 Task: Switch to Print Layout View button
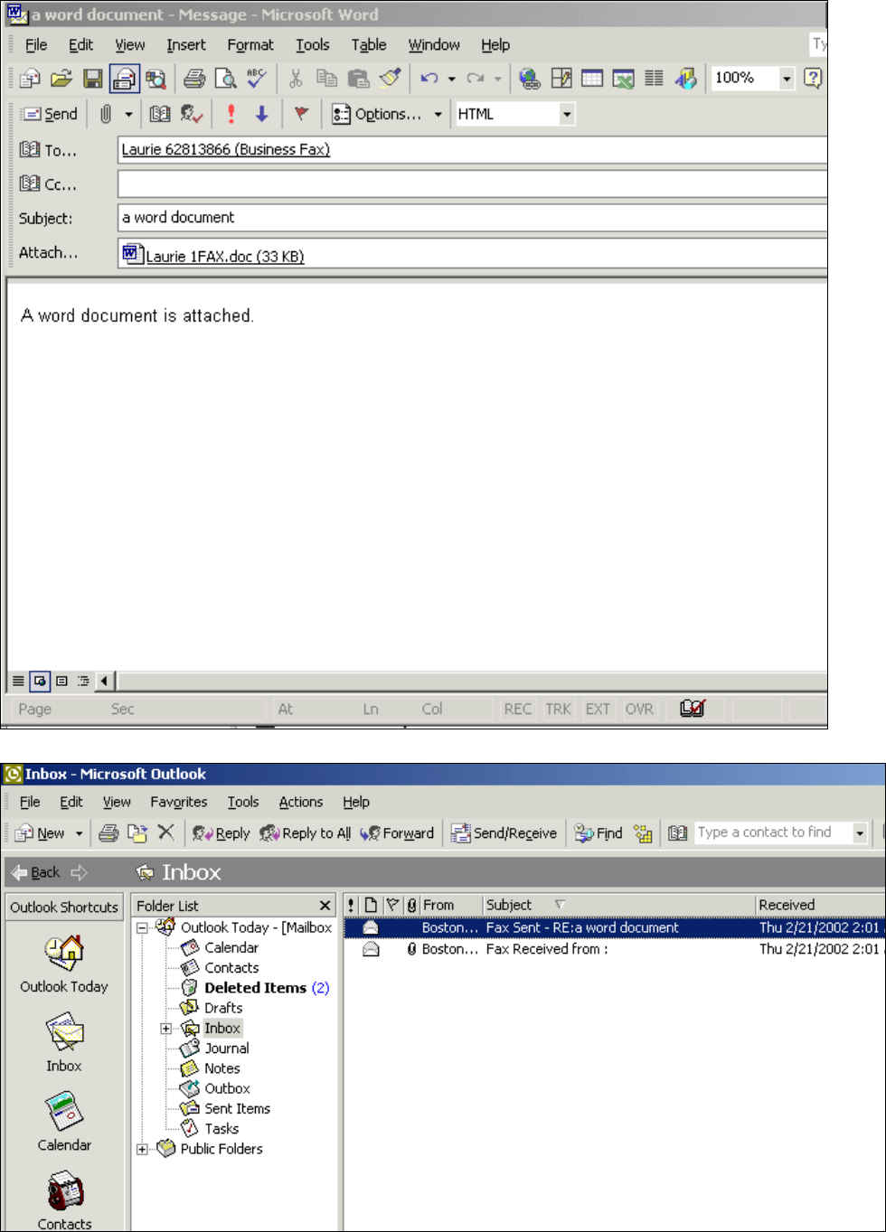(61, 682)
